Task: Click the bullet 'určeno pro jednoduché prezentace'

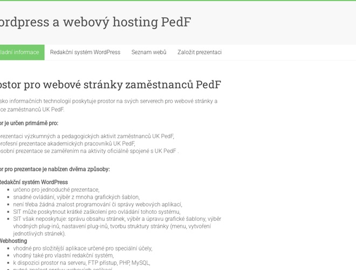Action: [x=56, y=190]
